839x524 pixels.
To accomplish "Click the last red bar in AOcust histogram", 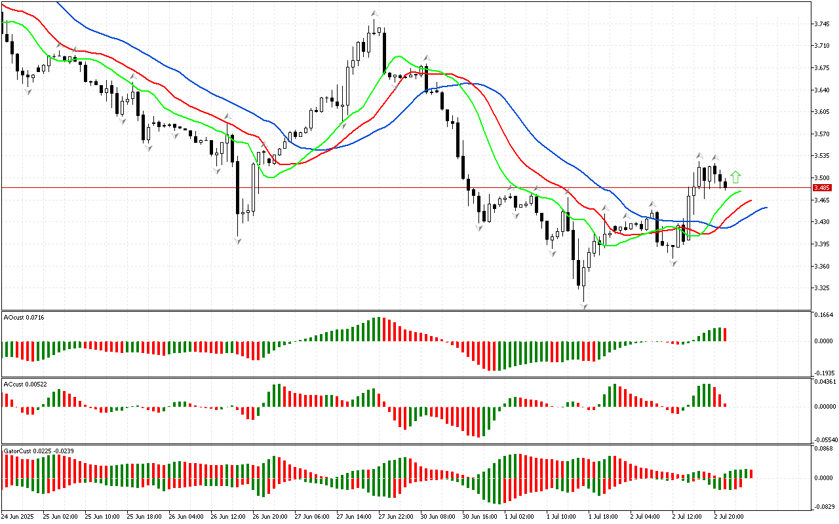I will [726, 335].
